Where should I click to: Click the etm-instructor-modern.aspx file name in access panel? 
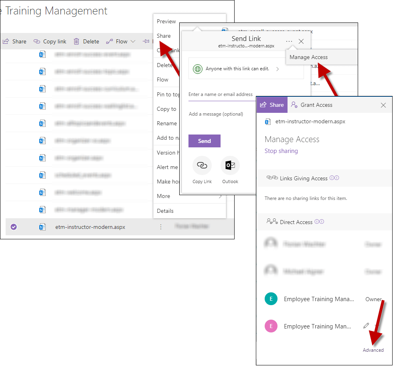[310, 121]
